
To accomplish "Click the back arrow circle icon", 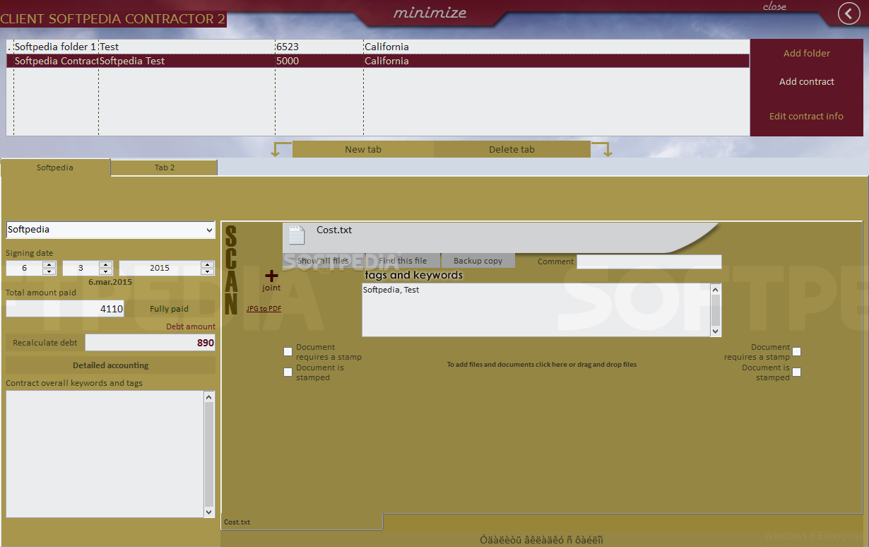I will (x=849, y=13).
